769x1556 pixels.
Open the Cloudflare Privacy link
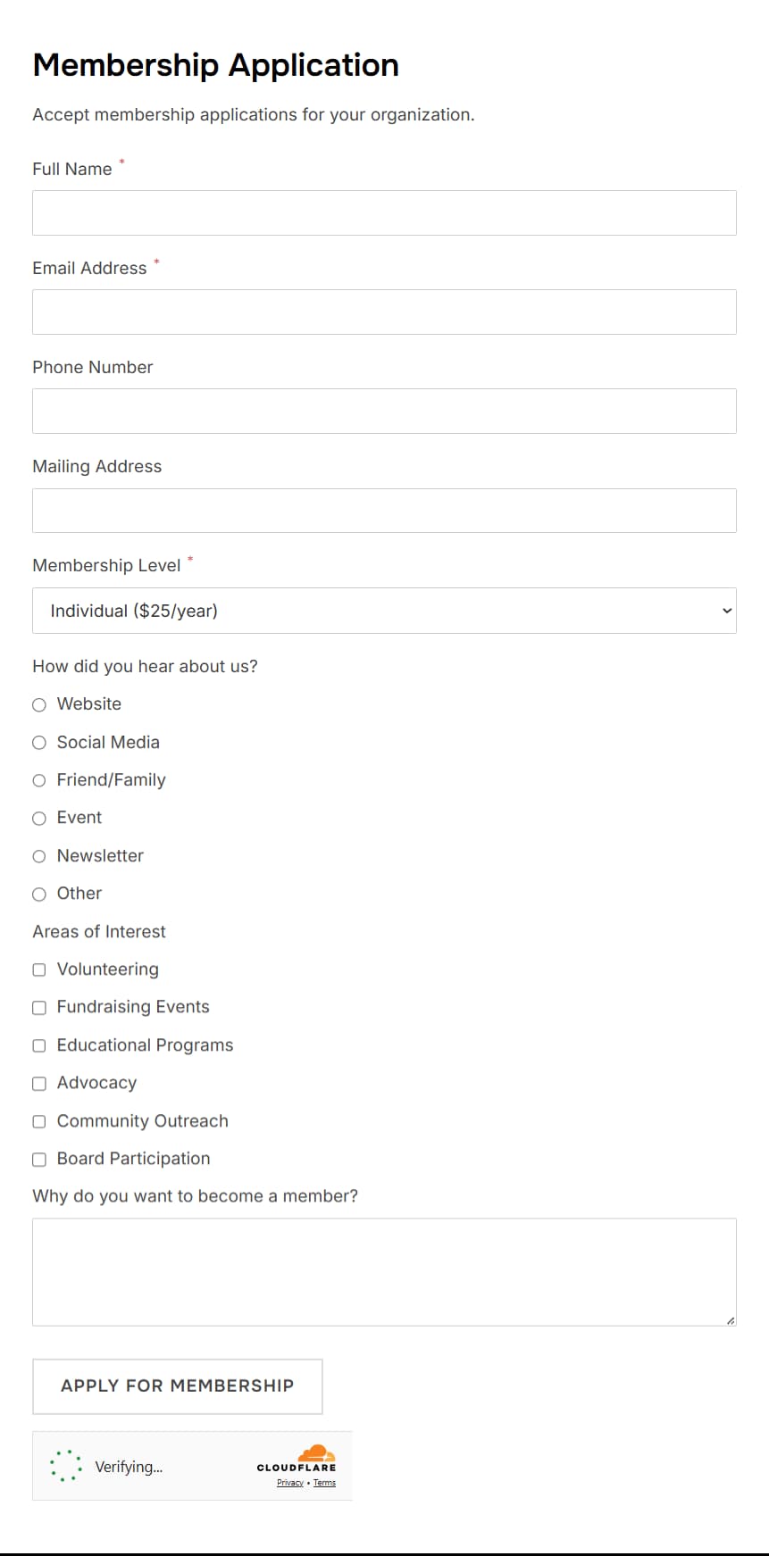coord(289,1483)
